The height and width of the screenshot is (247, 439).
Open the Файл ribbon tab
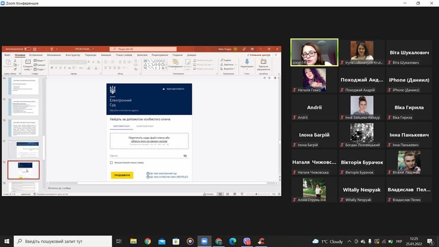point(8,55)
